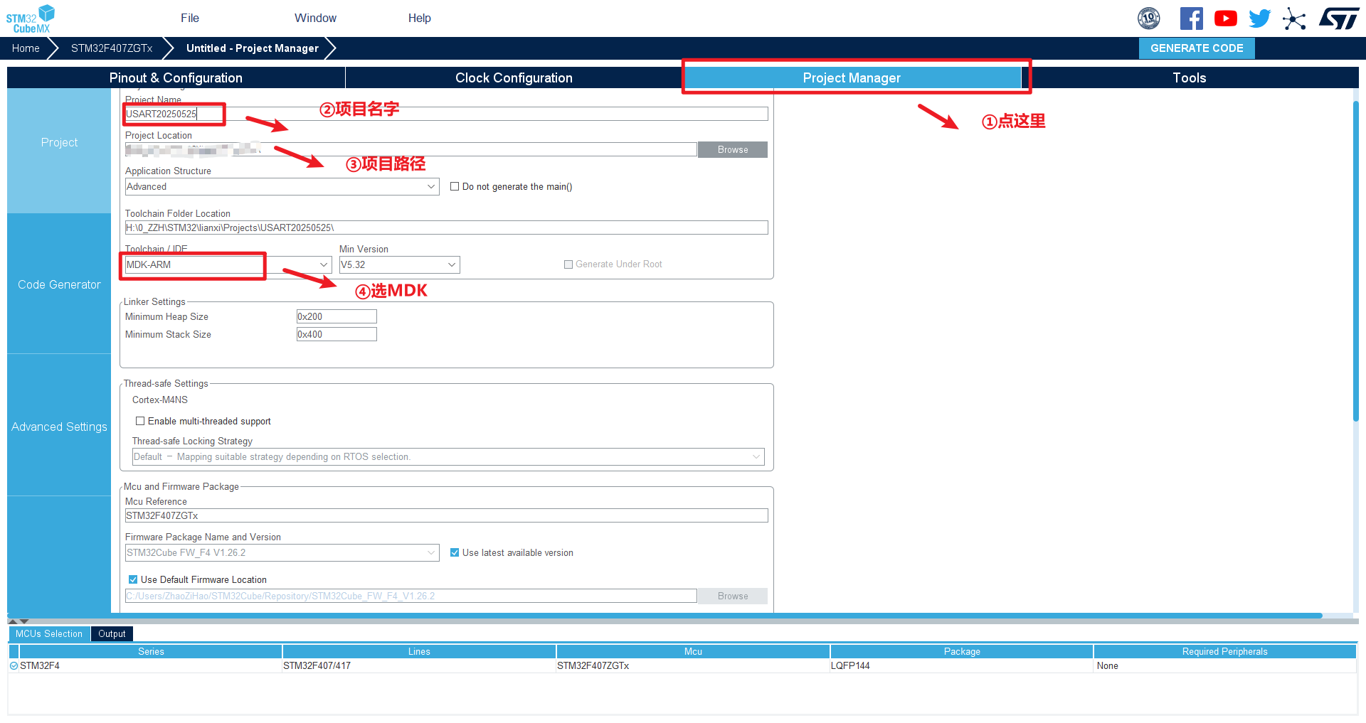This screenshot has height=723, width=1366.
Task: Click the Project Name input field
Action: point(447,114)
